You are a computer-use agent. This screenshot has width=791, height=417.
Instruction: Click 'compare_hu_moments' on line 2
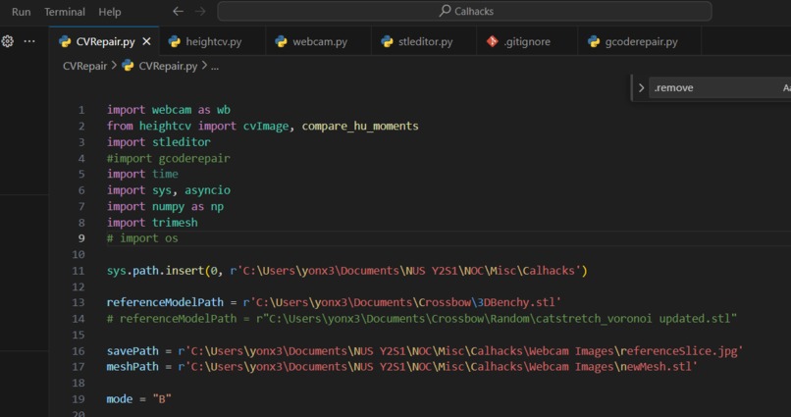click(360, 126)
